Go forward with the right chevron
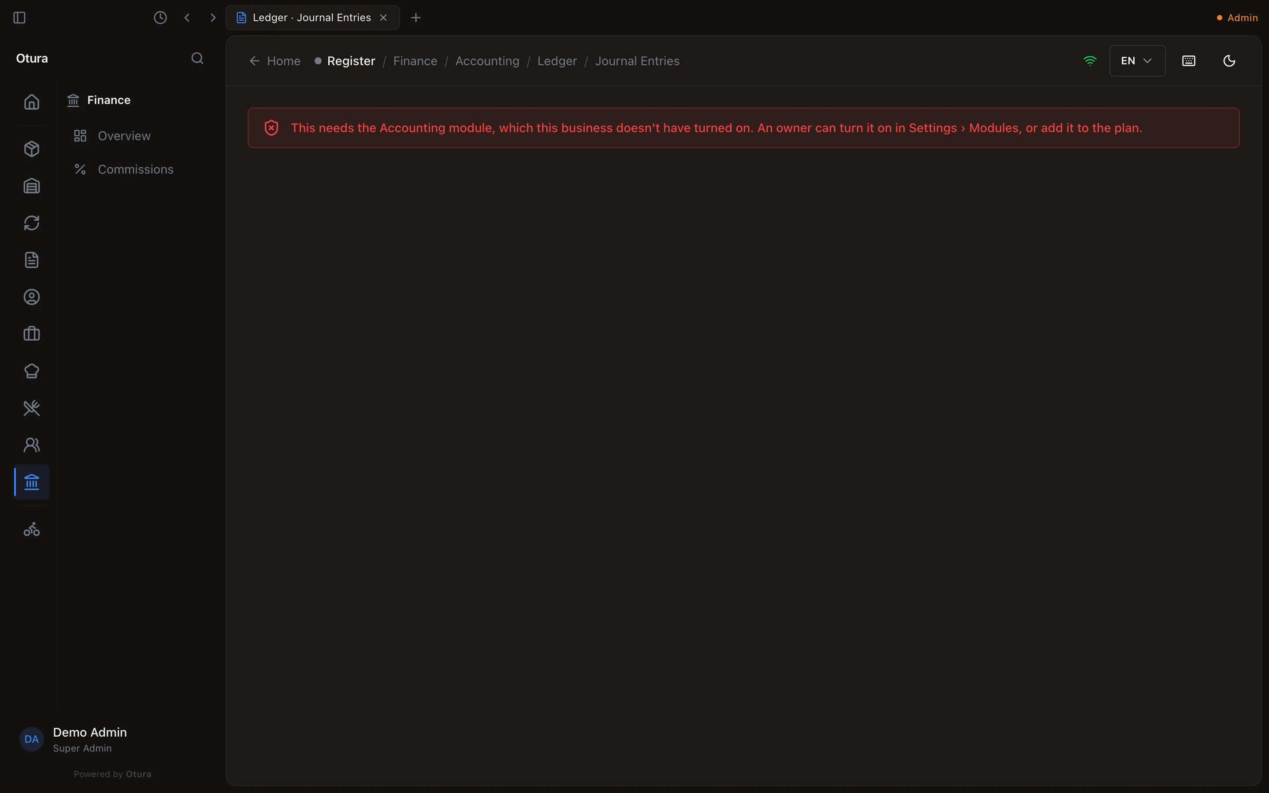Image resolution: width=1269 pixels, height=793 pixels. tap(212, 18)
